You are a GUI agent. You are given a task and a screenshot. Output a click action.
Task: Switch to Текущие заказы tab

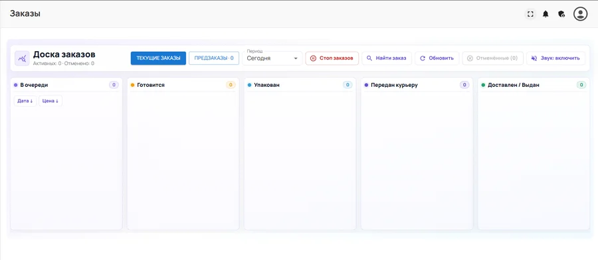[158, 58]
